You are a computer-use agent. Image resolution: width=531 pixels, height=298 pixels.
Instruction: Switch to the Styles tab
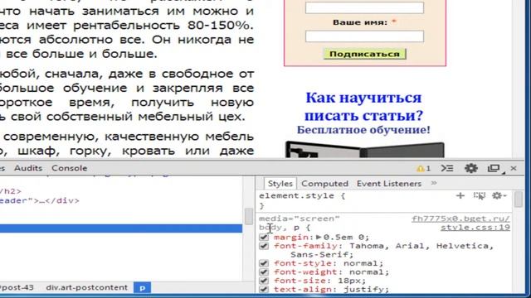point(280,184)
